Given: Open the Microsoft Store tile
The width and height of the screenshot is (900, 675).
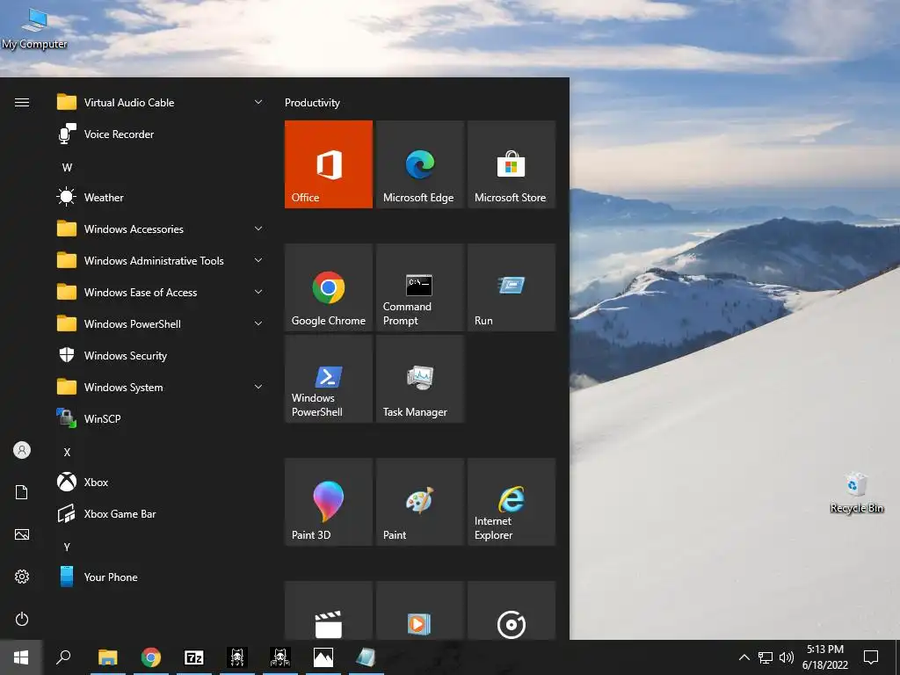Looking at the screenshot, I should (512, 164).
